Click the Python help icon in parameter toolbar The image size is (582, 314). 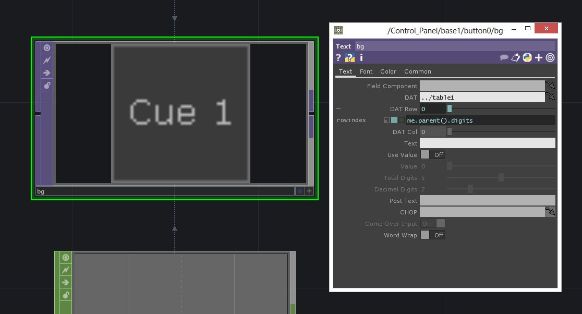coord(350,58)
